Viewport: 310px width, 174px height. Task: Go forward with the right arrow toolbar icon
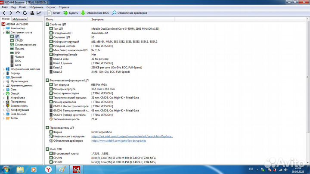[x=11, y=13]
